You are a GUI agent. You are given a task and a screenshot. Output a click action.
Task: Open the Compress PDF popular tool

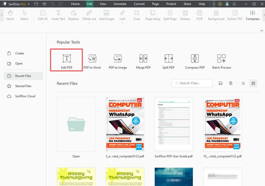pos(195,62)
